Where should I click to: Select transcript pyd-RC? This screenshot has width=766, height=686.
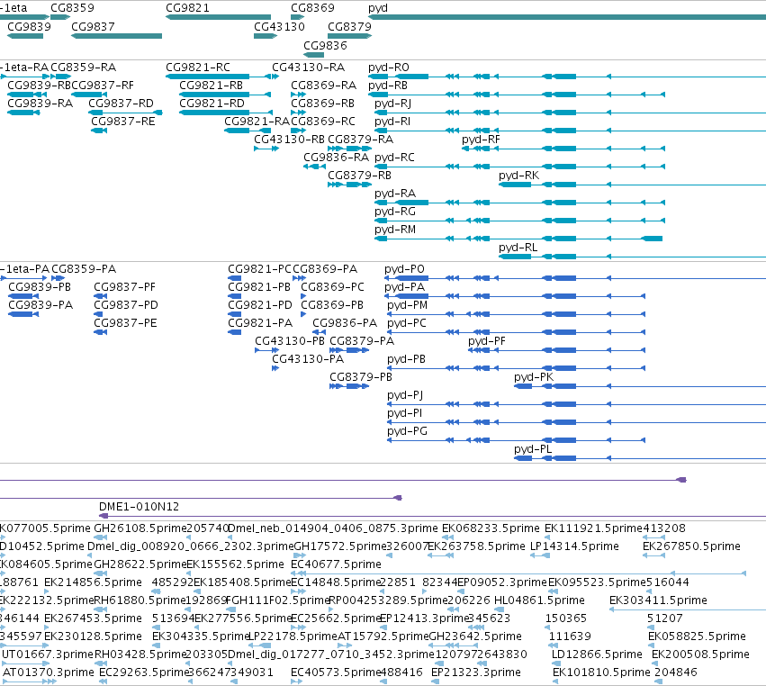[394, 158]
